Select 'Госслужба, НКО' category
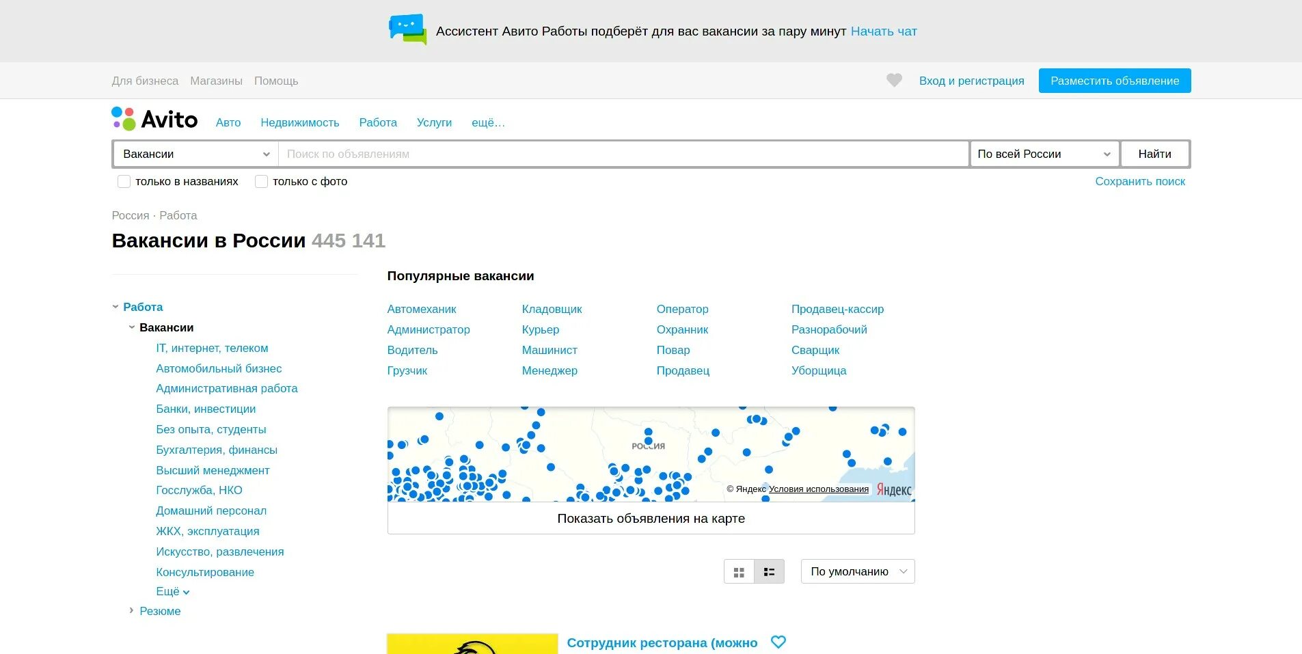1302x654 pixels. pyautogui.click(x=199, y=491)
